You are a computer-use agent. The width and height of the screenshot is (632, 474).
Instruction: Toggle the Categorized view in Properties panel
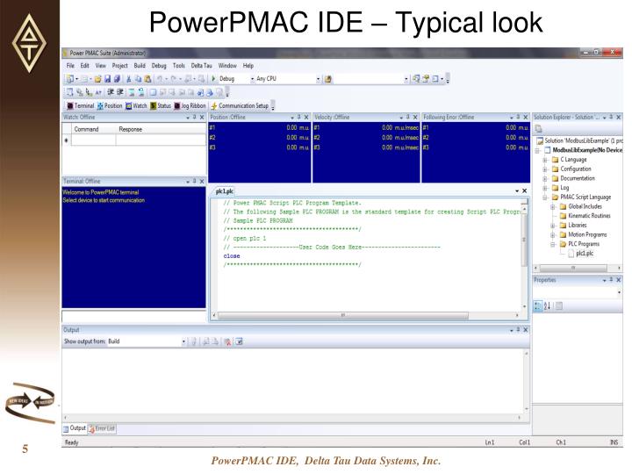click(538, 306)
